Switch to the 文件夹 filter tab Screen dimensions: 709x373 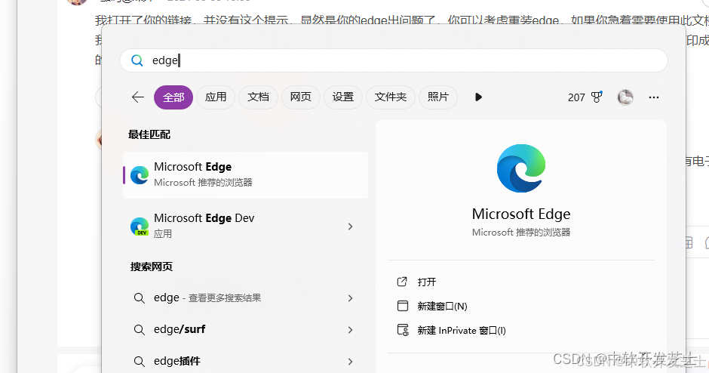click(x=391, y=97)
